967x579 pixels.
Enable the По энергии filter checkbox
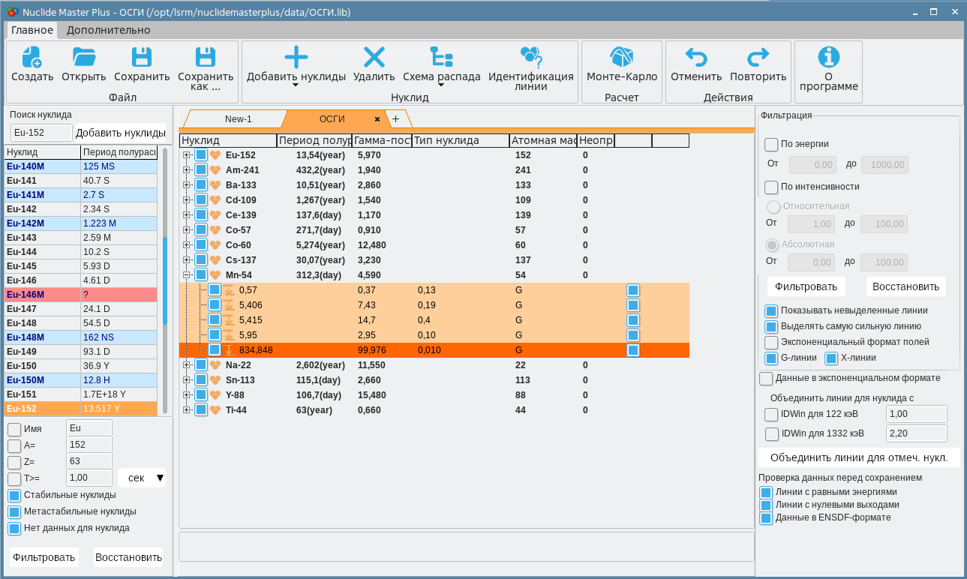click(771, 145)
